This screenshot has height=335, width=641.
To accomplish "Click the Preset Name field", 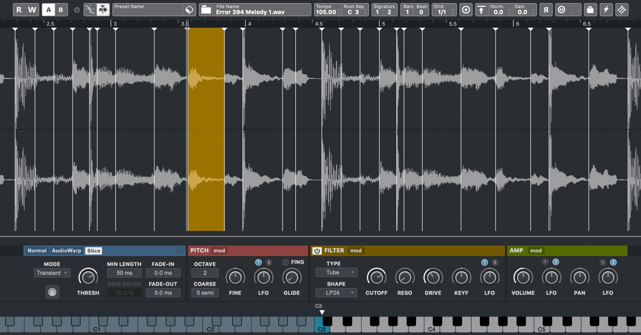I will (x=148, y=10).
